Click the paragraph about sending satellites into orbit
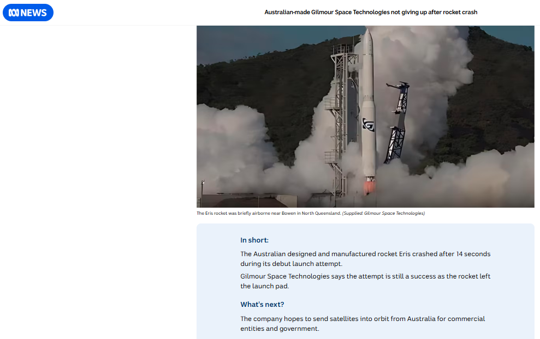Image resolution: width=540 pixels, height=339 pixels. point(363,324)
